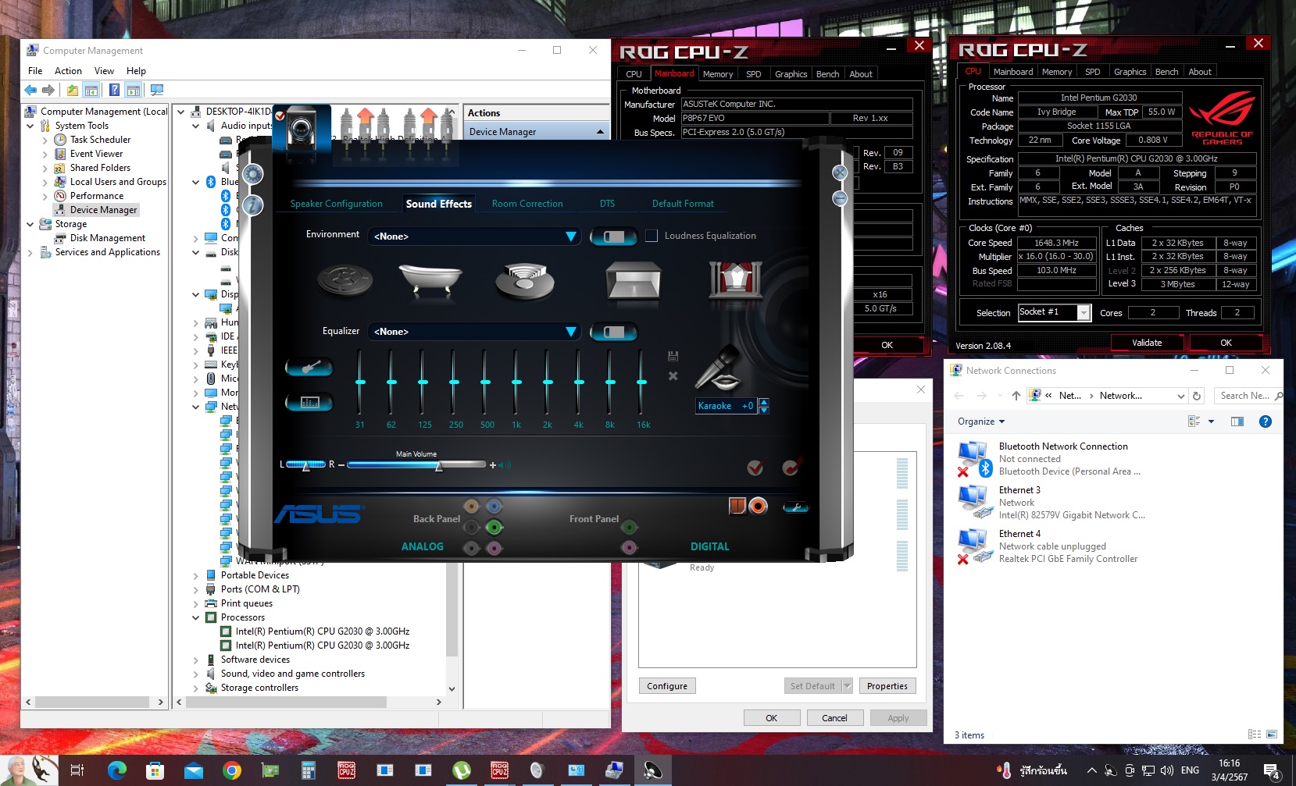Open Network Connections help icon
Image resolution: width=1296 pixels, height=786 pixels.
tap(1266, 421)
